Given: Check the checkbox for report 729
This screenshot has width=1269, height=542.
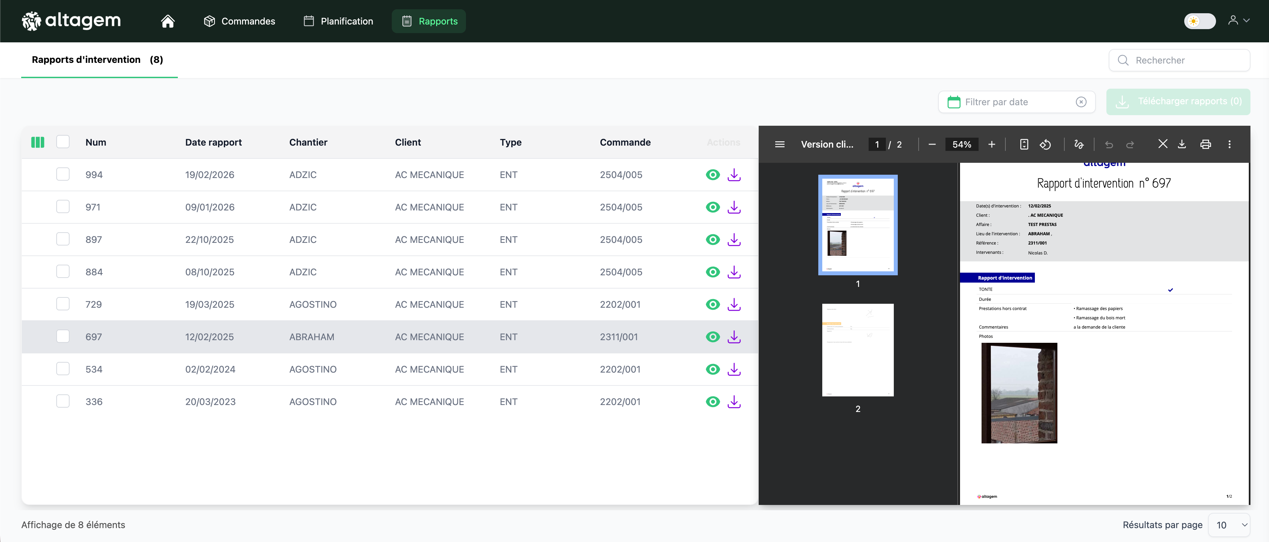Looking at the screenshot, I should tap(63, 304).
